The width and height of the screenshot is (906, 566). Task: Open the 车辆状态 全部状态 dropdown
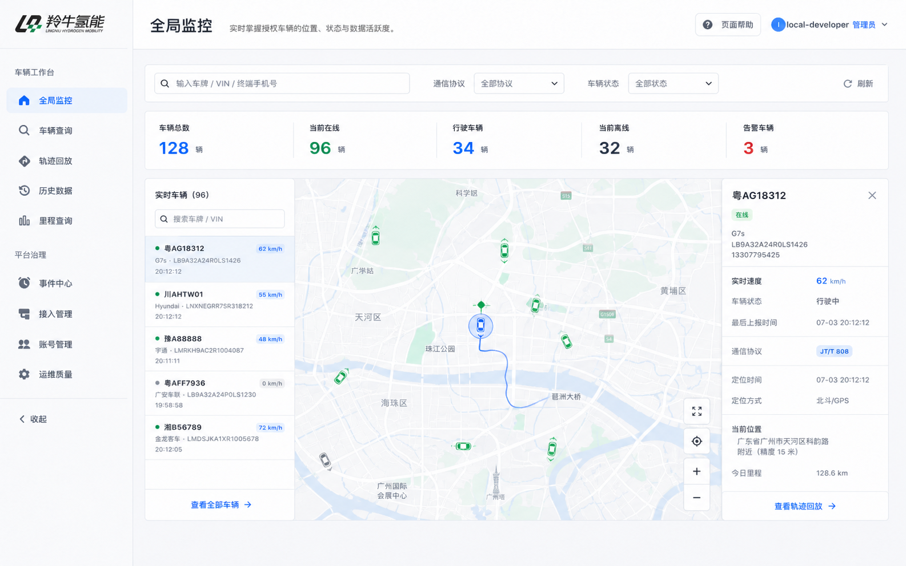(673, 83)
